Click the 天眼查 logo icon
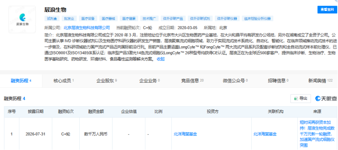The width and height of the screenshot is (338, 150). click(x=325, y=99)
